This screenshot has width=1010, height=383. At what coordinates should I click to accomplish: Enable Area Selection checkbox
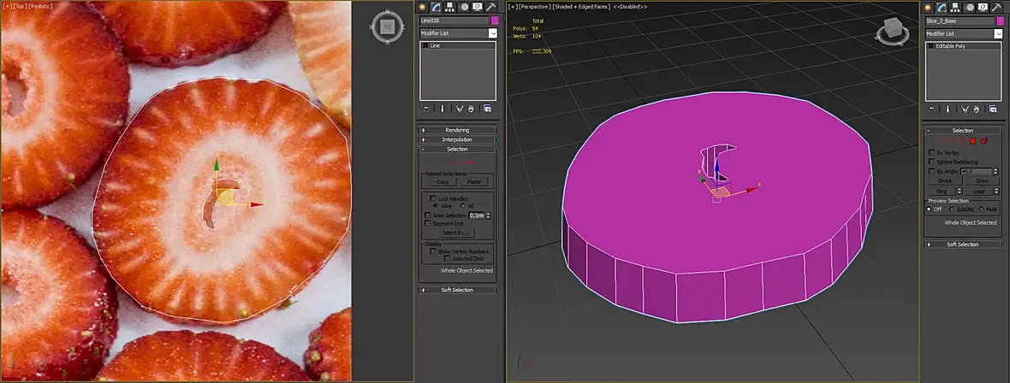pos(428,215)
